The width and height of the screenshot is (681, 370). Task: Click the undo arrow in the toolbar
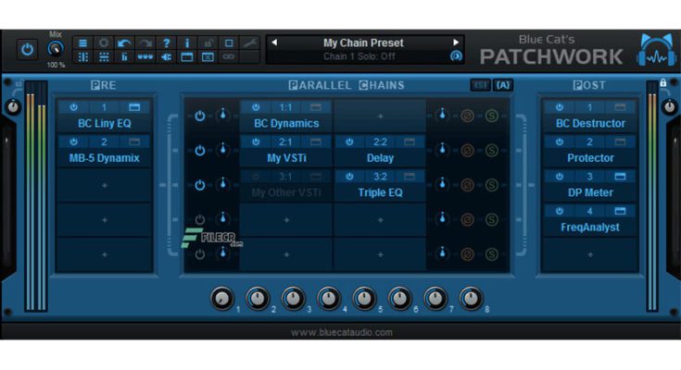click(x=123, y=43)
